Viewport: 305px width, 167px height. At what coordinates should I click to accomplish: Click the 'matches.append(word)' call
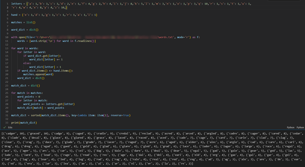[38, 74]
